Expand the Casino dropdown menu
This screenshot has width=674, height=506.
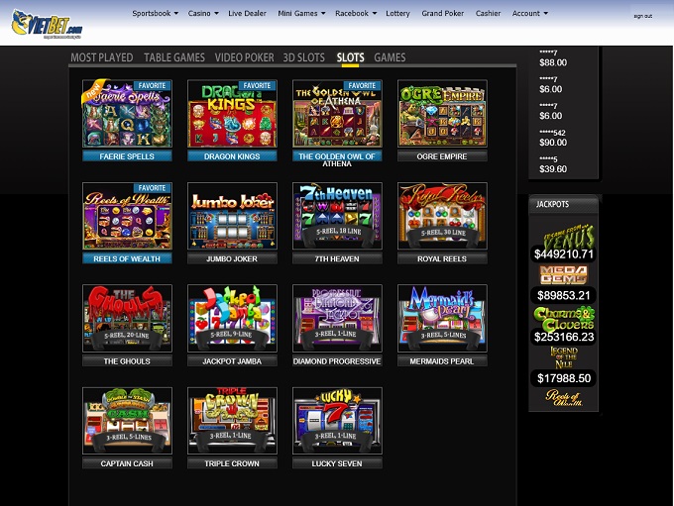click(202, 14)
